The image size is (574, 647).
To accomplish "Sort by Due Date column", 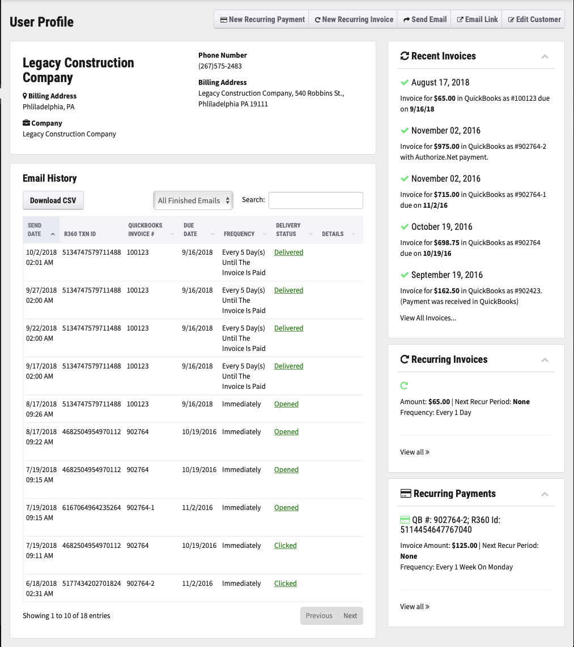I will [x=212, y=234].
